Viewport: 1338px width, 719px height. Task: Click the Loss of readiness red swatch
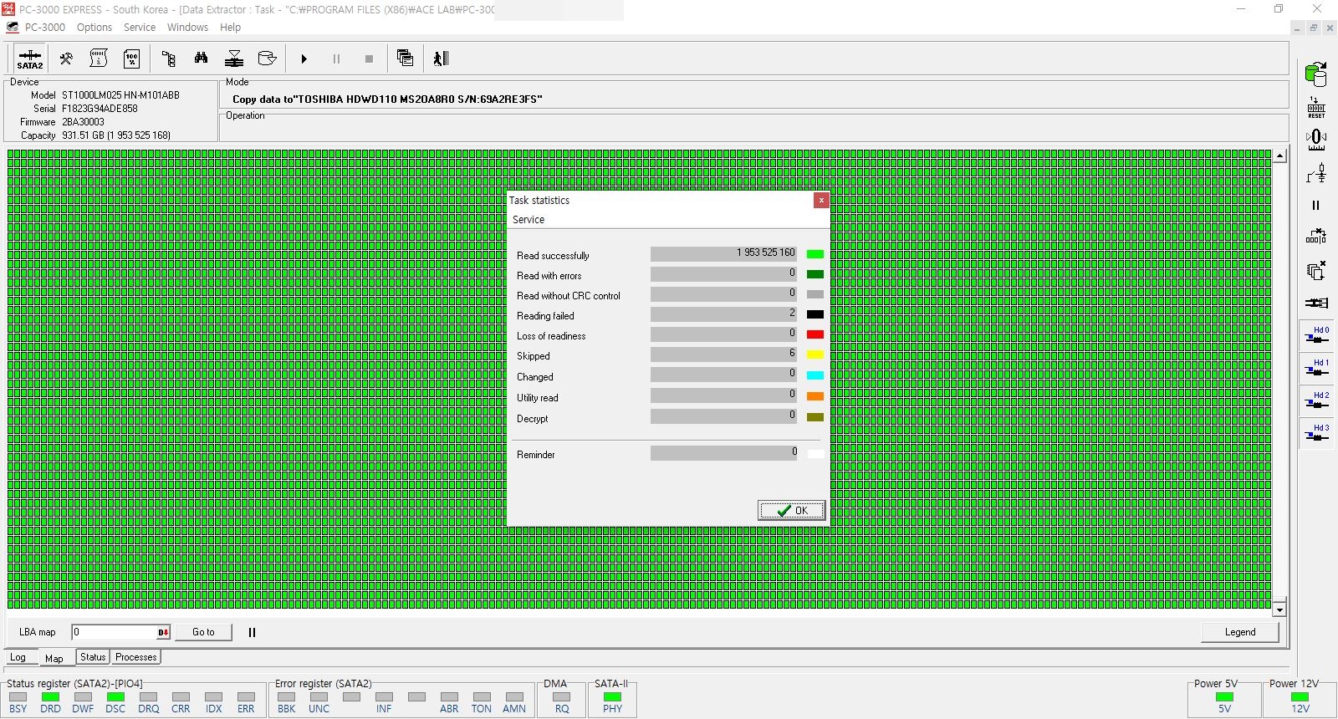pyautogui.click(x=815, y=334)
